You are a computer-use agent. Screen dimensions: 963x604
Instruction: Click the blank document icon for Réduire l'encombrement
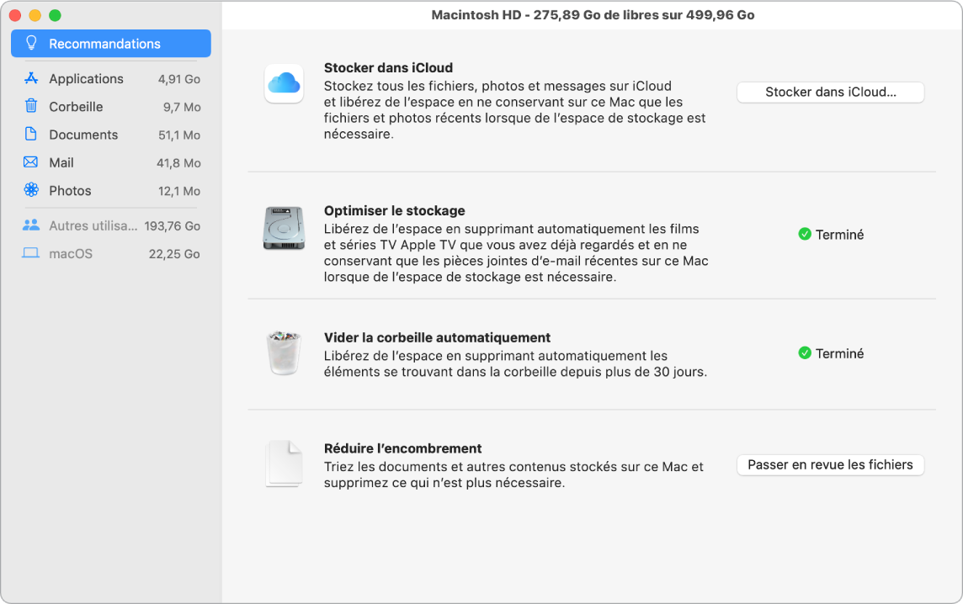point(284,464)
